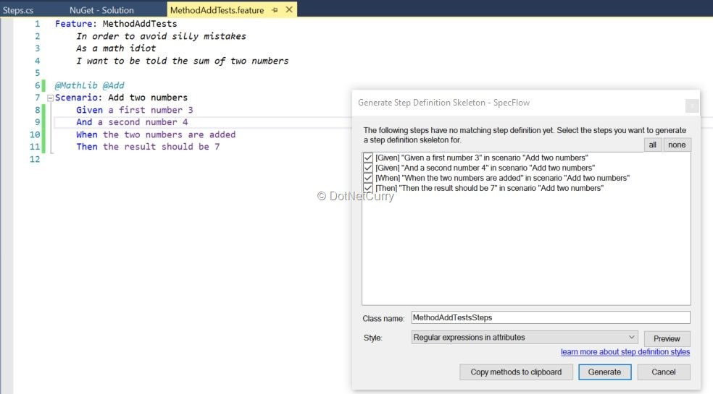Uncheck the 'Given a first number 3' step
This screenshot has width=713, height=394.
(x=368, y=158)
